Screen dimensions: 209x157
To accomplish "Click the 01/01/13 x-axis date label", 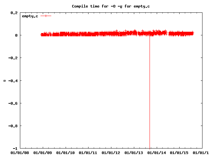I will click(134, 152).
